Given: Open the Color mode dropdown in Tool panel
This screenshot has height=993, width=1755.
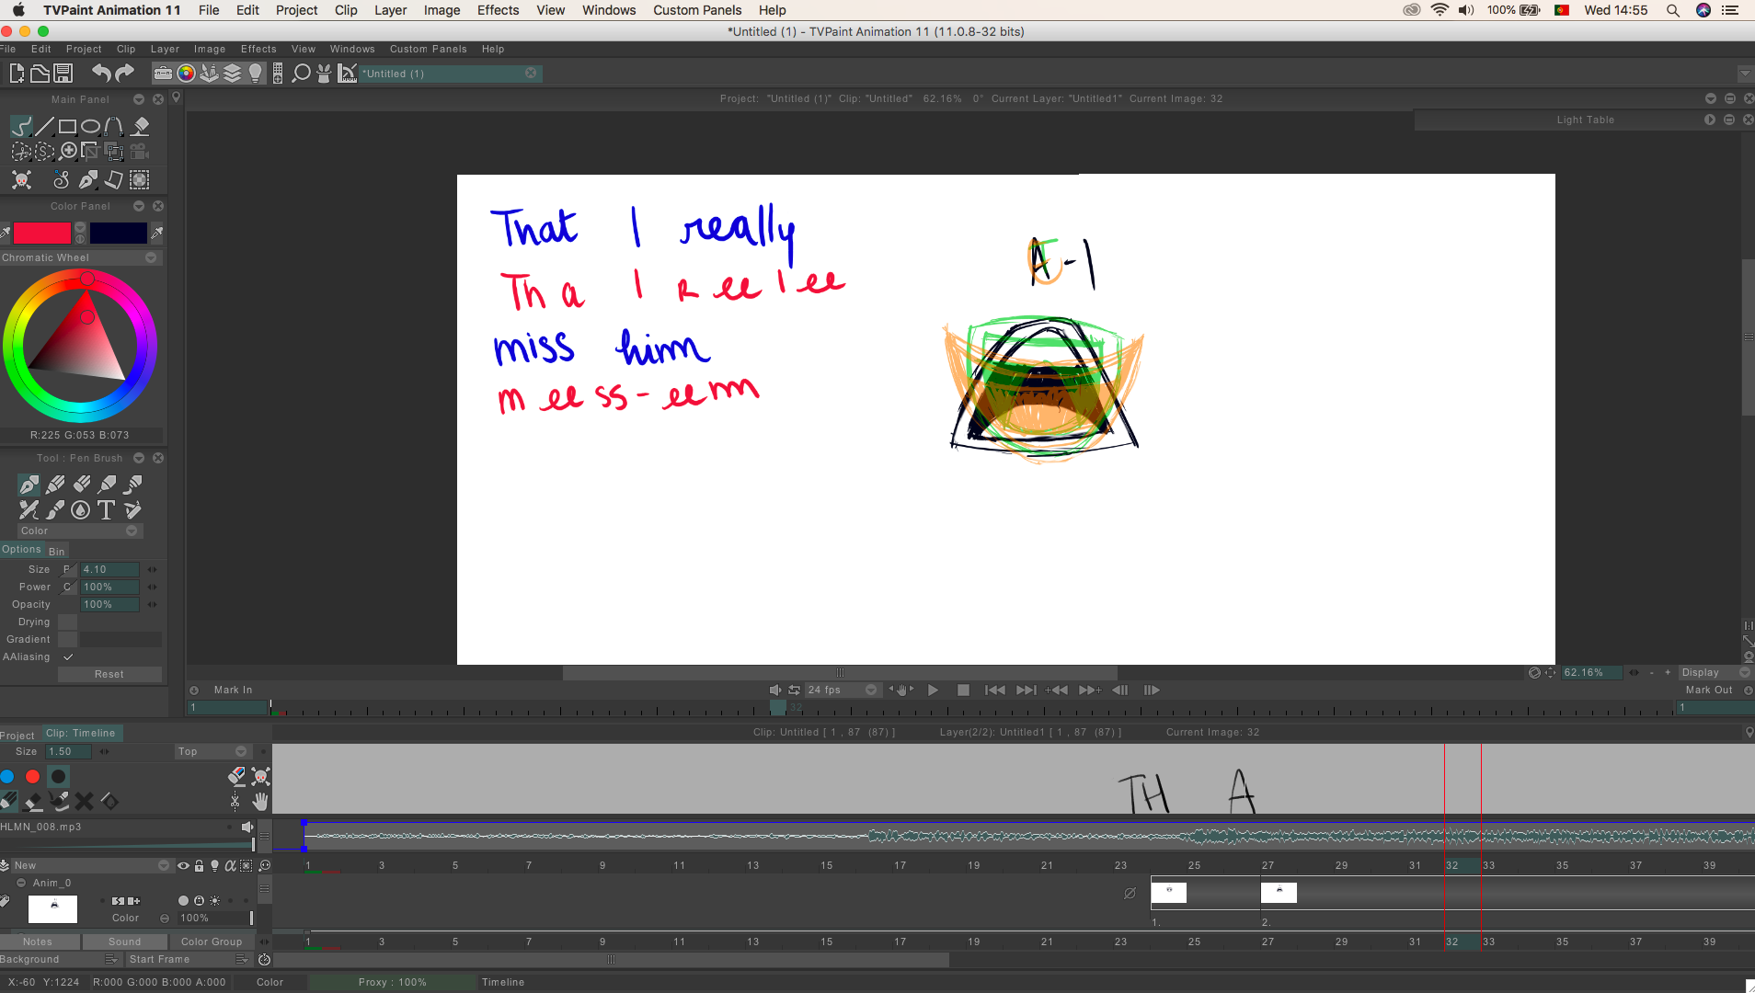Looking at the screenshot, I should (132, 531).
